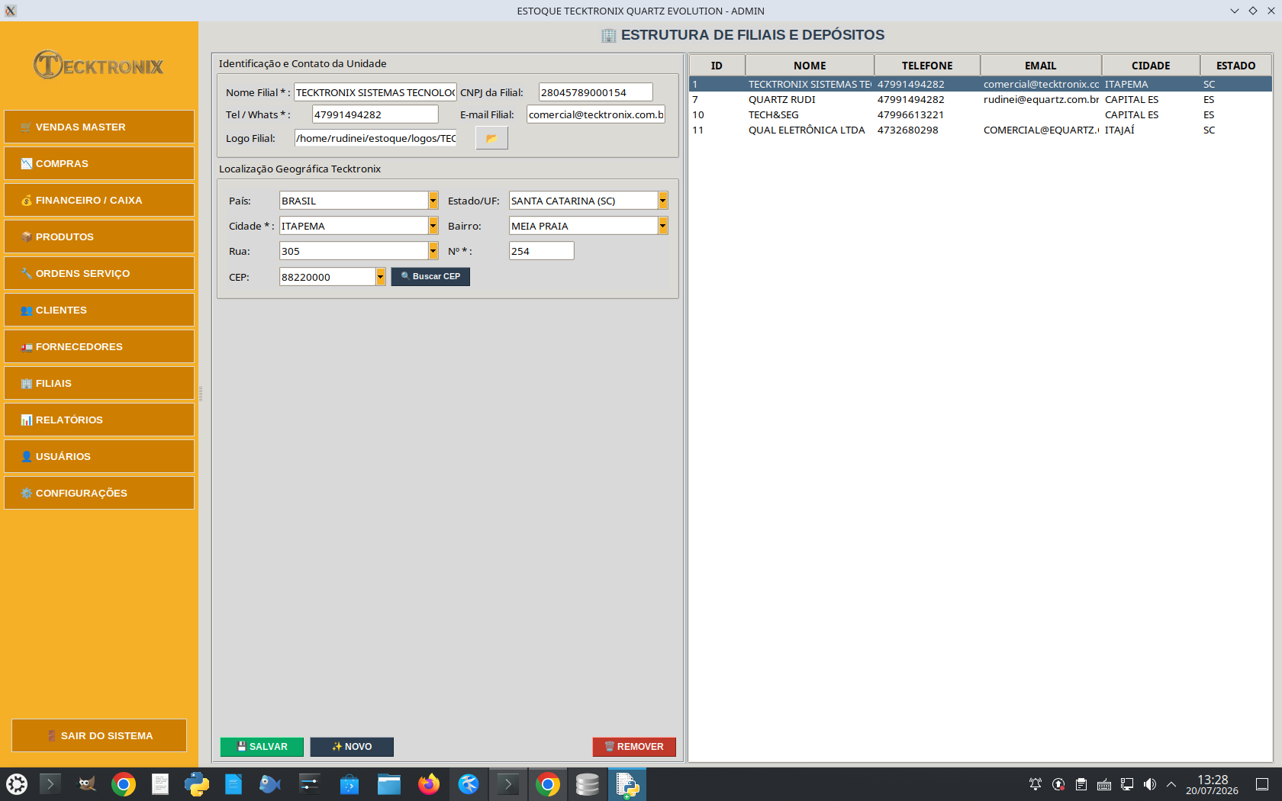Open the Fornecedores section

[99, 346]
